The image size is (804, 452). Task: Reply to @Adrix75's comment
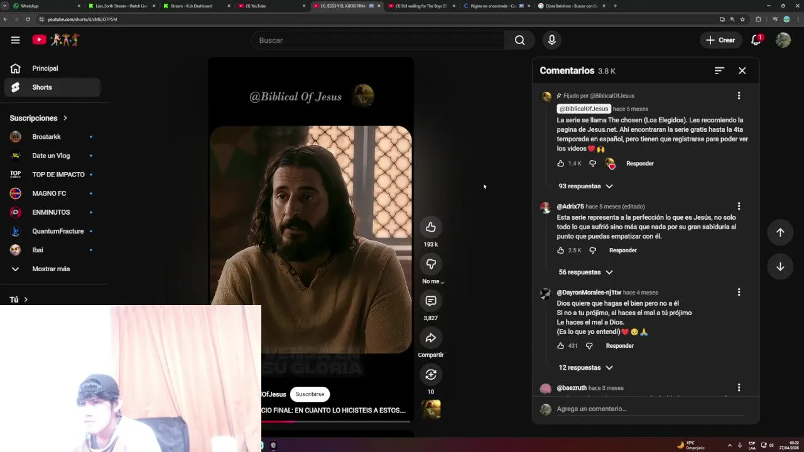tap(622, 250)
